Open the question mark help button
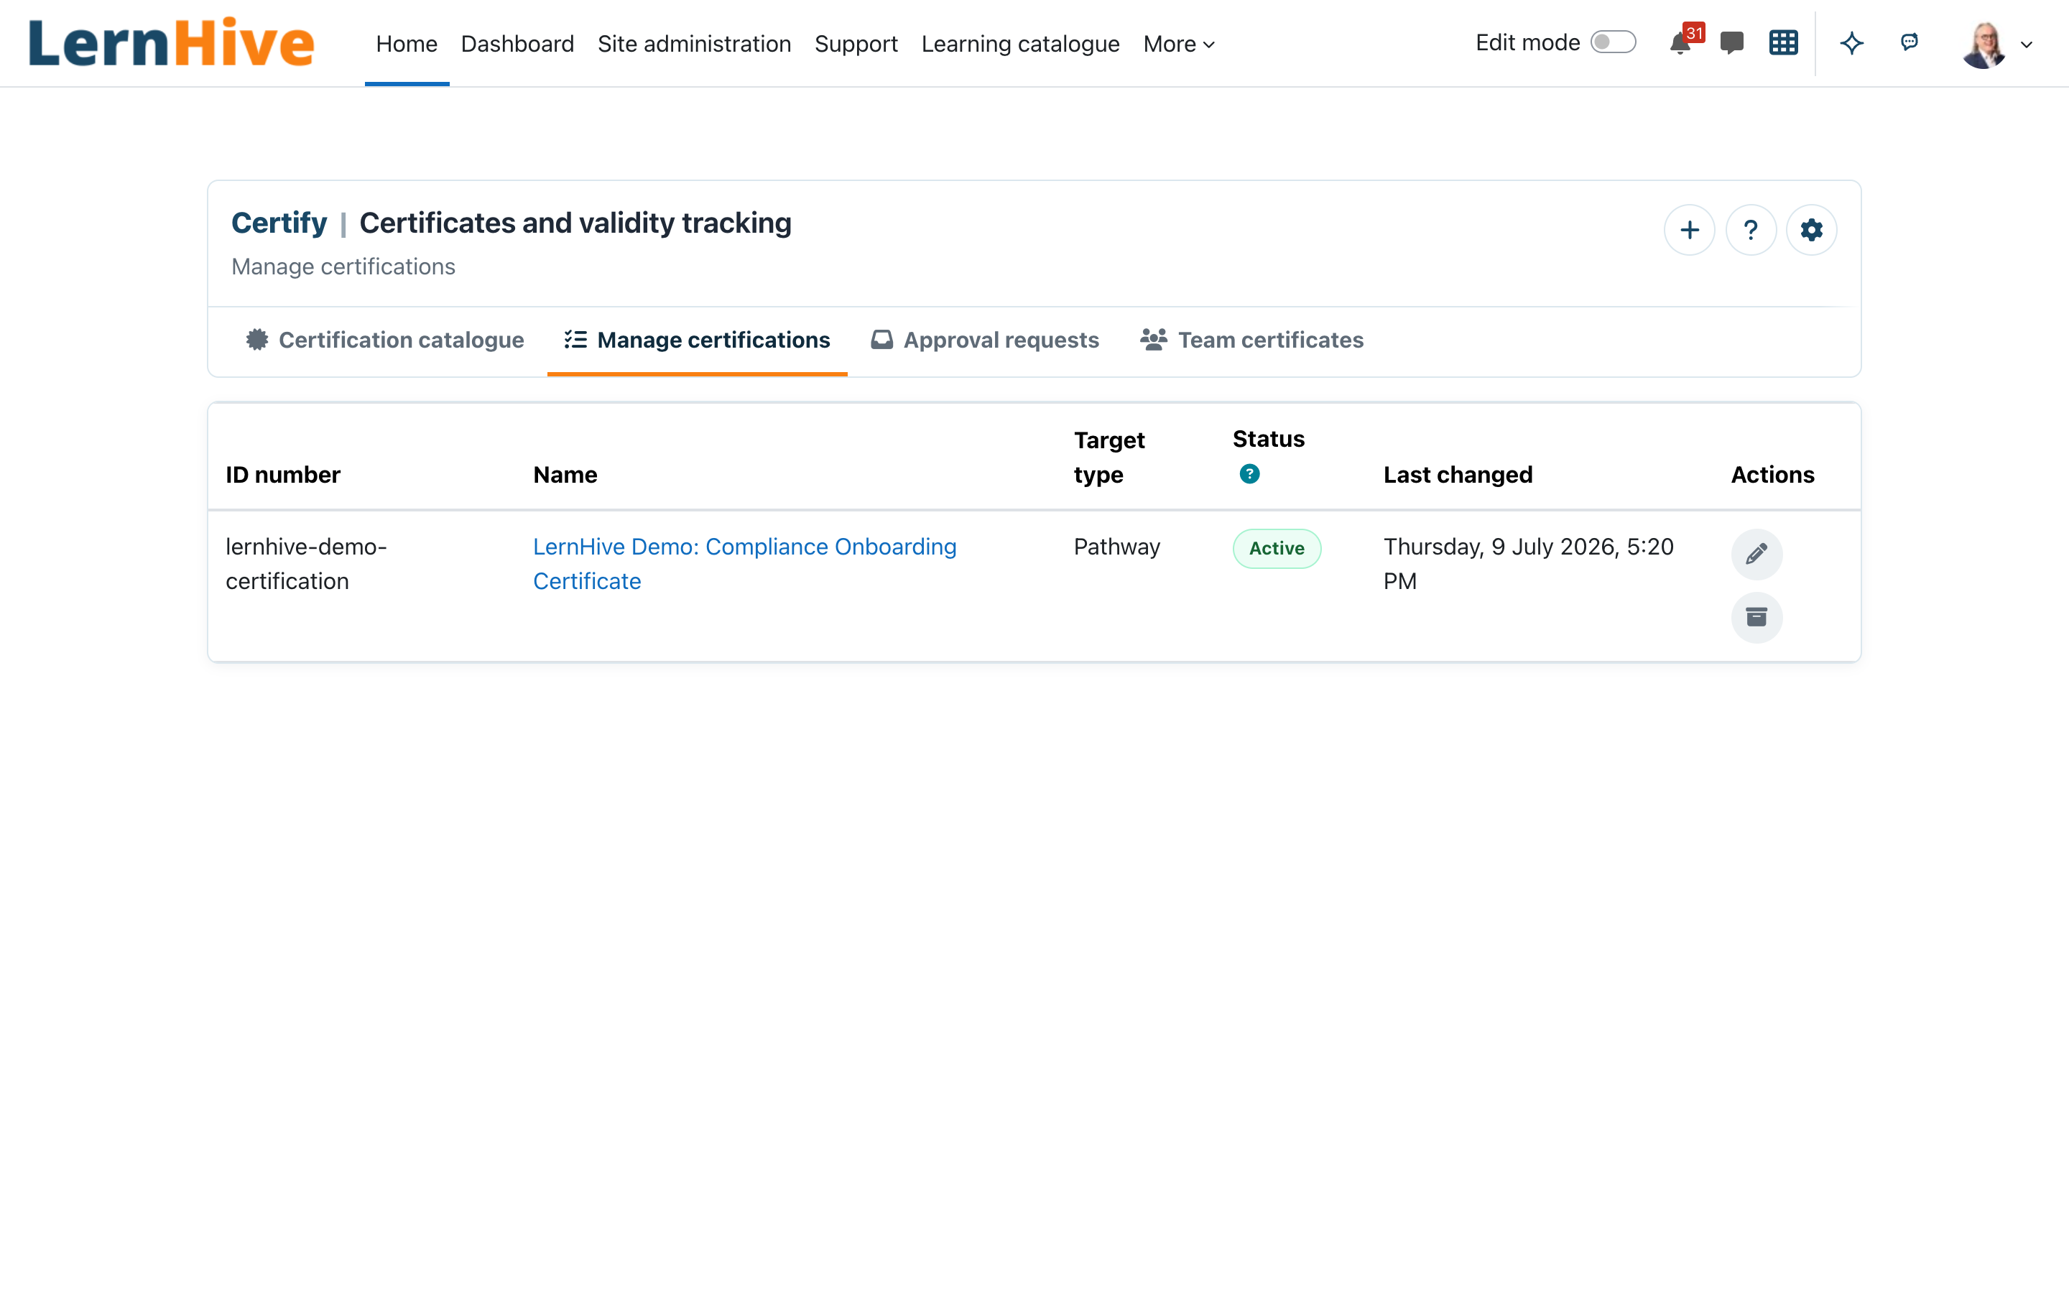This screenshot has height=1293, width=2069. pos(1750,230)
